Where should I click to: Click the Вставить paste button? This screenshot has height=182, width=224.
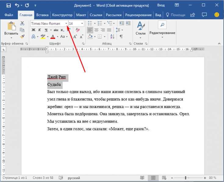(x=11, y=30)
